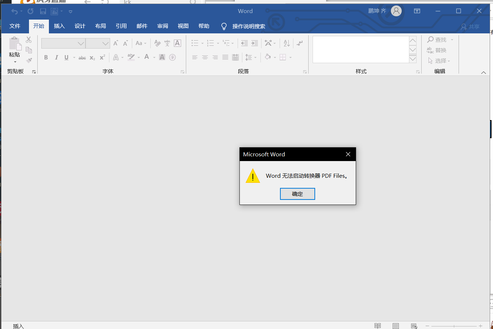Open the 布局 ribbon tab
Viewport: 493px width, 329px height.
[x=100, y=26]
